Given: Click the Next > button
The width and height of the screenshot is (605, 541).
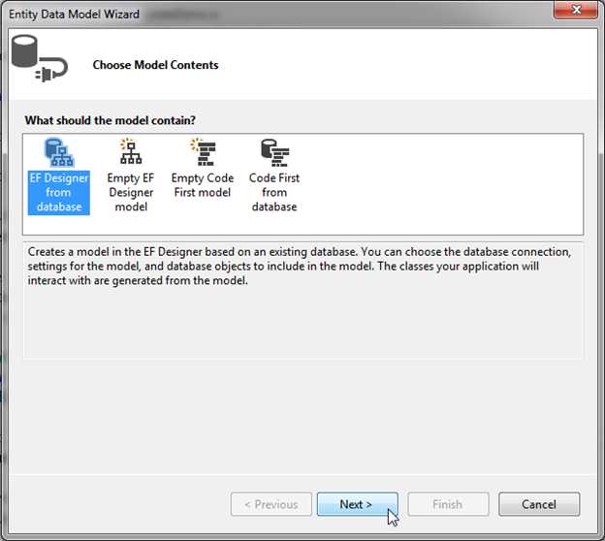Looking at the screenshot, I should pos(358,504).
